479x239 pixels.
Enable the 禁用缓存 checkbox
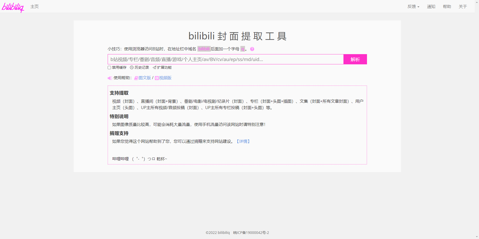click(x=109, y=67)
